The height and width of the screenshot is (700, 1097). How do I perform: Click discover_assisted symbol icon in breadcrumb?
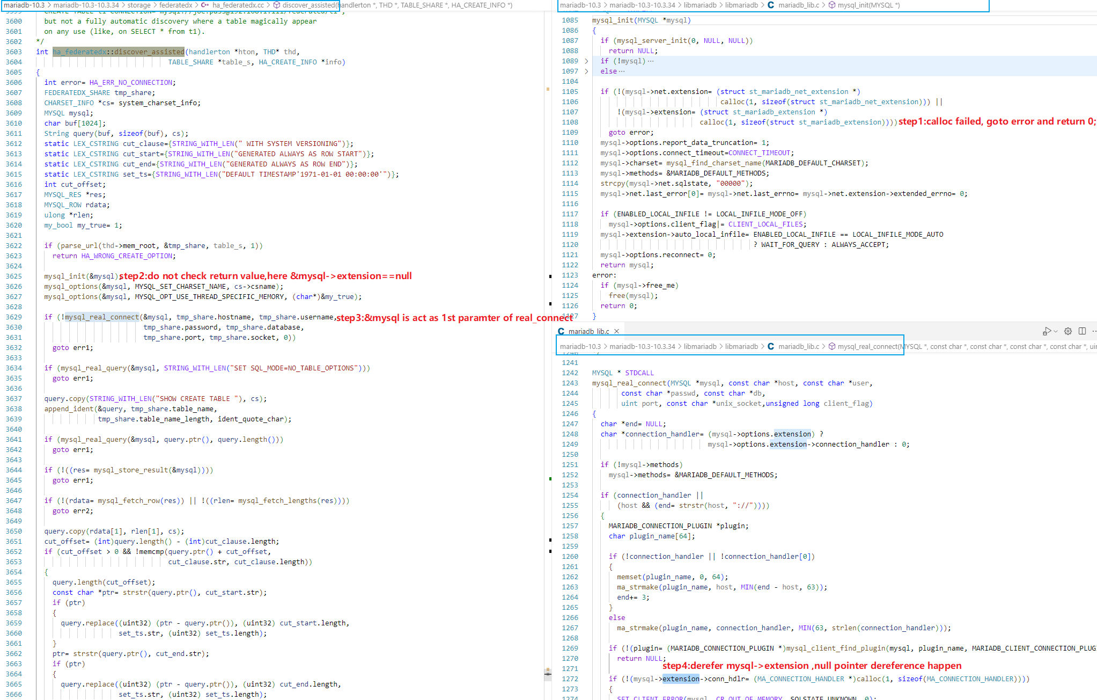[x=277, y=5]
